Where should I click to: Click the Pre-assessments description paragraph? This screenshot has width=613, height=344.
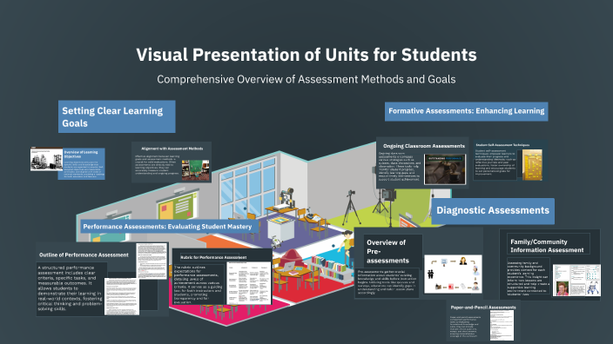tap(387, 282)
